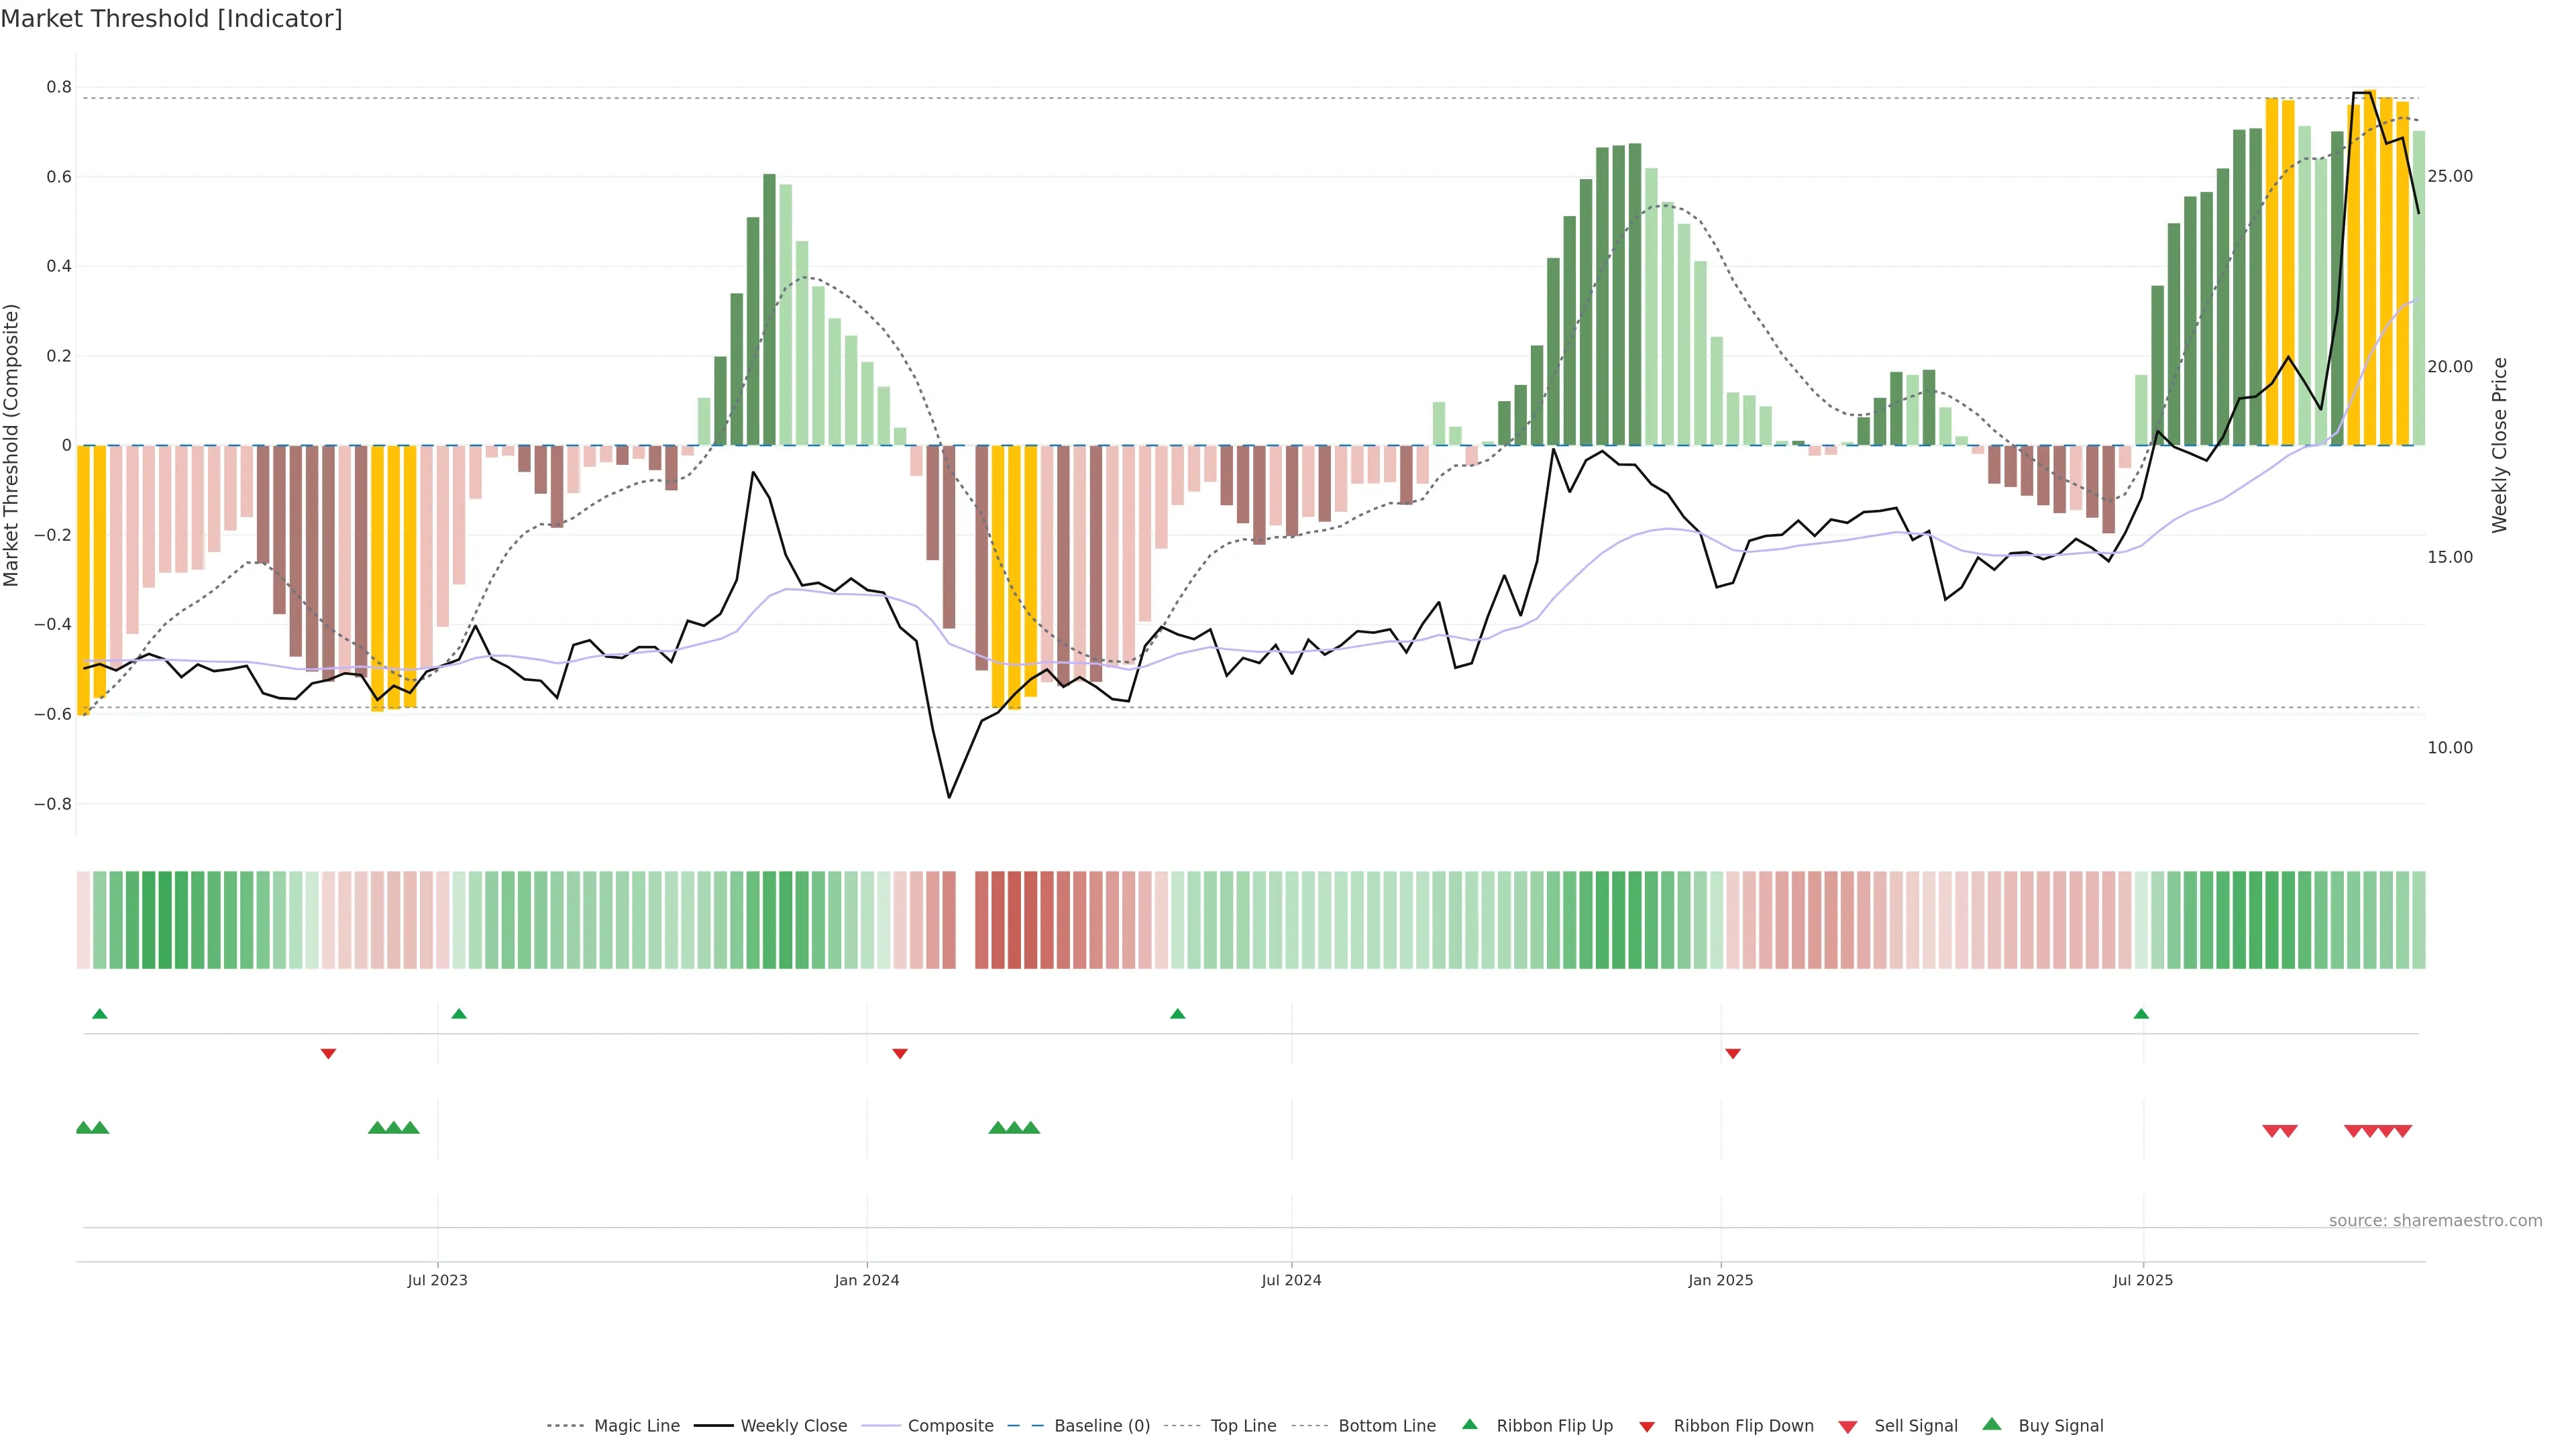Viewport: 2576px width, 1449px height.
Task: Click the ribbon flip down marker after Jan 2024
Action: click(900, 1053)
